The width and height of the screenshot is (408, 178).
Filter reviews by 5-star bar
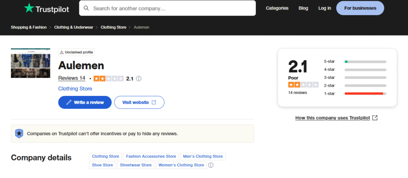click(365, 62)
